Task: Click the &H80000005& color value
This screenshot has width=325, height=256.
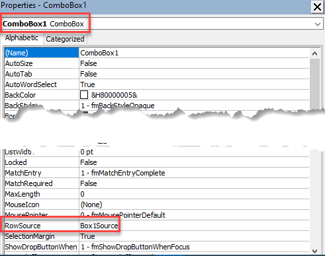Action: tap(115, 95)
